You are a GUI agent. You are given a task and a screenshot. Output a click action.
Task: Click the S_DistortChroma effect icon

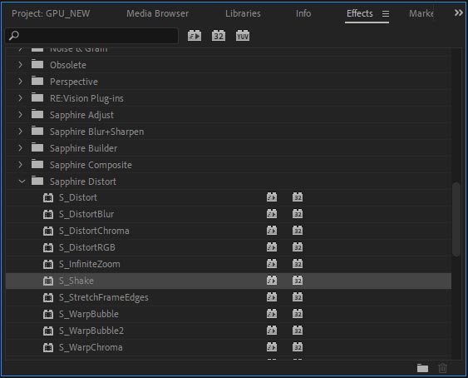coord(48,231)
